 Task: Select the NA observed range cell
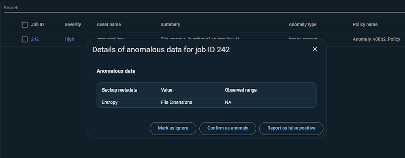[228, 102]
